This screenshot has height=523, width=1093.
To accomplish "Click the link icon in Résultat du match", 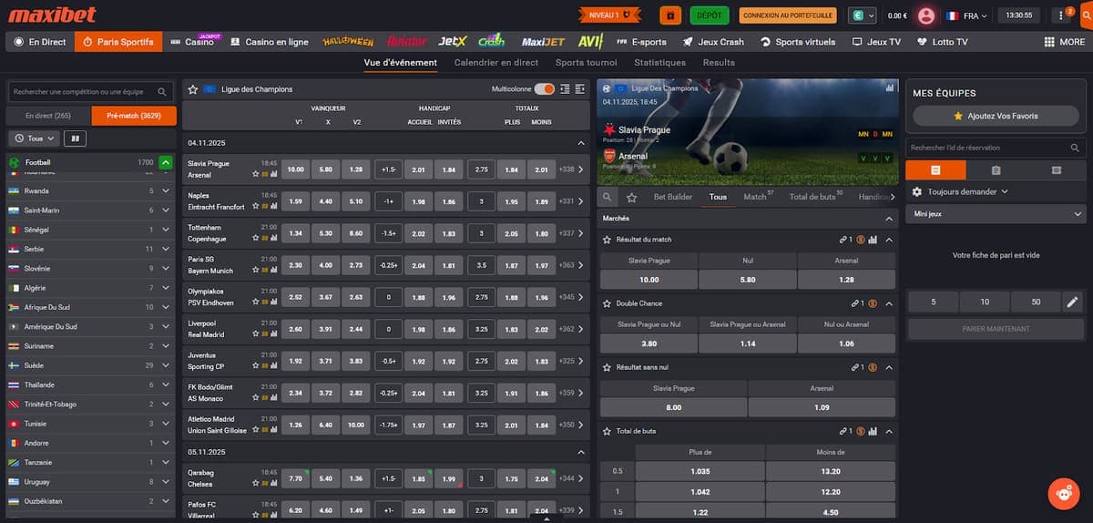I will pyautogui.click(x=845, y=240).
